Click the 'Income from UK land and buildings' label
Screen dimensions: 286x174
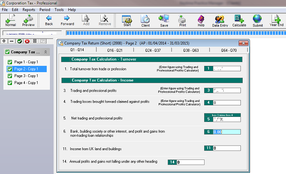[x=95, y=149]
